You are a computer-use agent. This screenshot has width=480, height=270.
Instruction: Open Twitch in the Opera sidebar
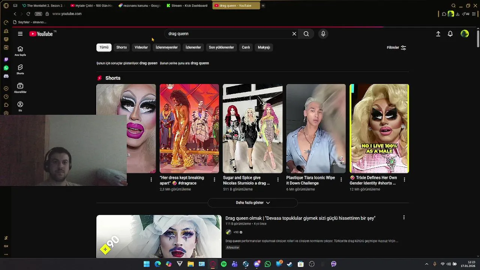tap(6, 60)
